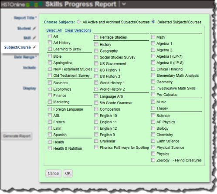Click the pencil icon beside Subject/Course

coord(34,47)
